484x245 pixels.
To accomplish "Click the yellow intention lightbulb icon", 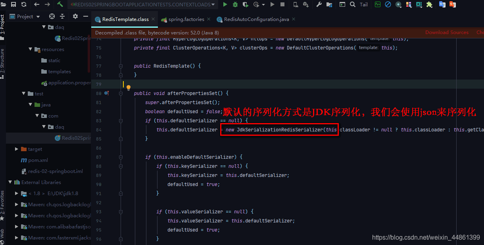I will point(129,87).
